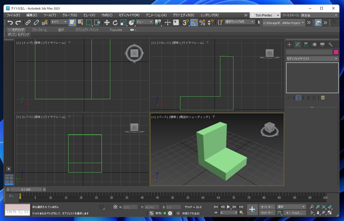Click the Set Keys large plus button

(x=252, y=209)
